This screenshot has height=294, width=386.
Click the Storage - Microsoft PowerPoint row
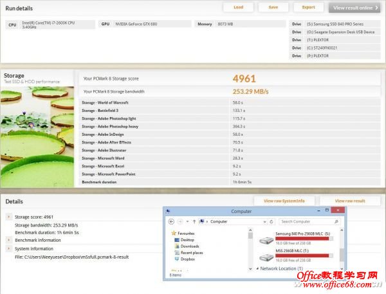tap(230, 174)
